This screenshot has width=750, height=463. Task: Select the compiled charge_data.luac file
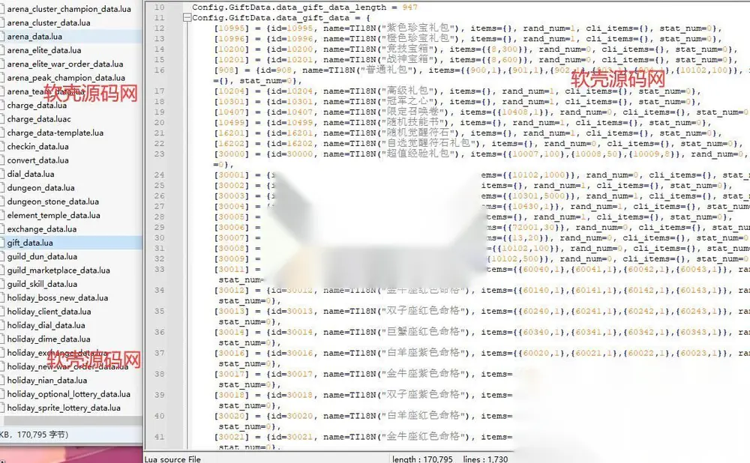[x=39, y=119]
